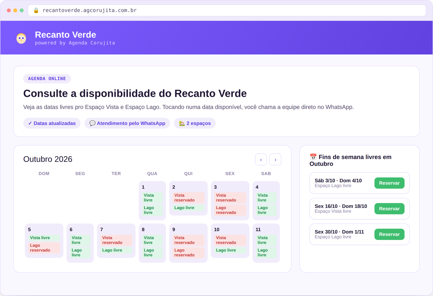Screen dimensions: 433x296
Task: Click Vista reservado on October 7
Action: tap(116, 240)
